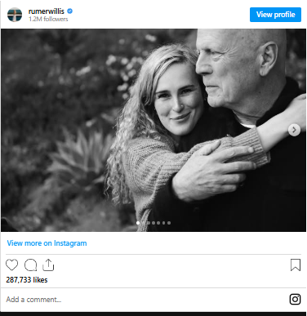This screenshot has height=316, width=307.
Task: Save the post with the bookmark icon
Action: click(x=296, y=265)
